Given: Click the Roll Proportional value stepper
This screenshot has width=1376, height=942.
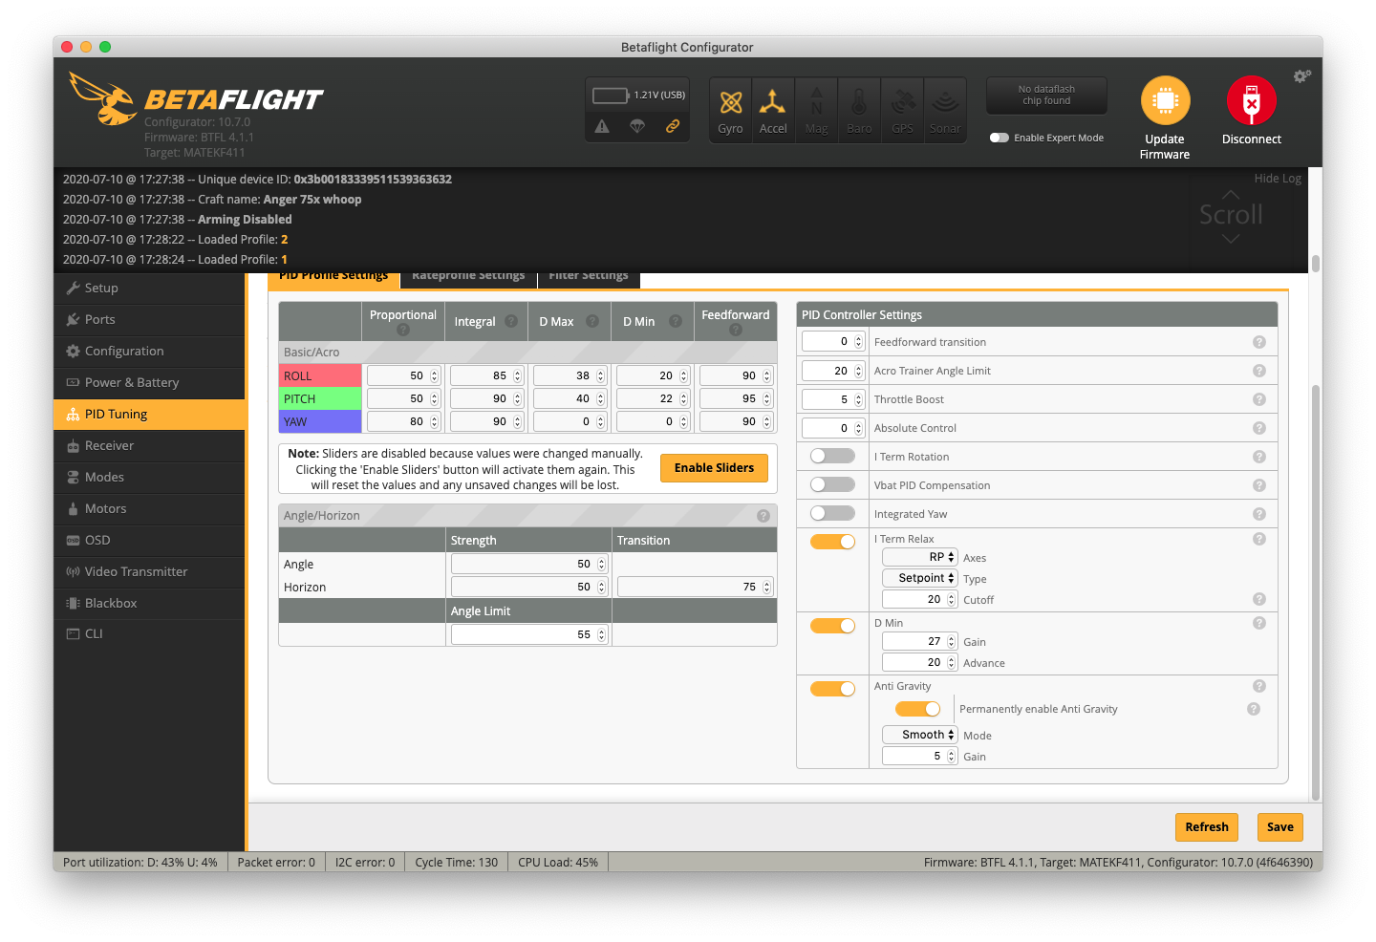Looking at the screenshot, I should [x=434, y=375].
